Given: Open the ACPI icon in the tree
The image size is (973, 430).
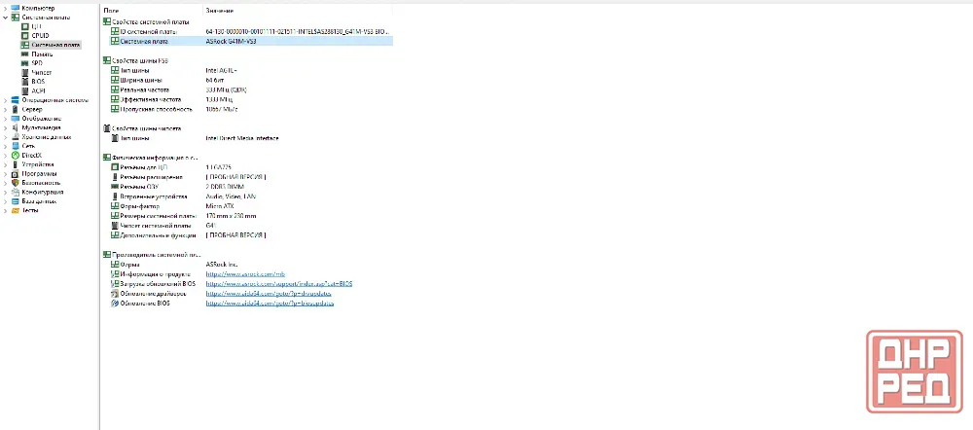Looking at the screenshot, I should tap(25, 91).
